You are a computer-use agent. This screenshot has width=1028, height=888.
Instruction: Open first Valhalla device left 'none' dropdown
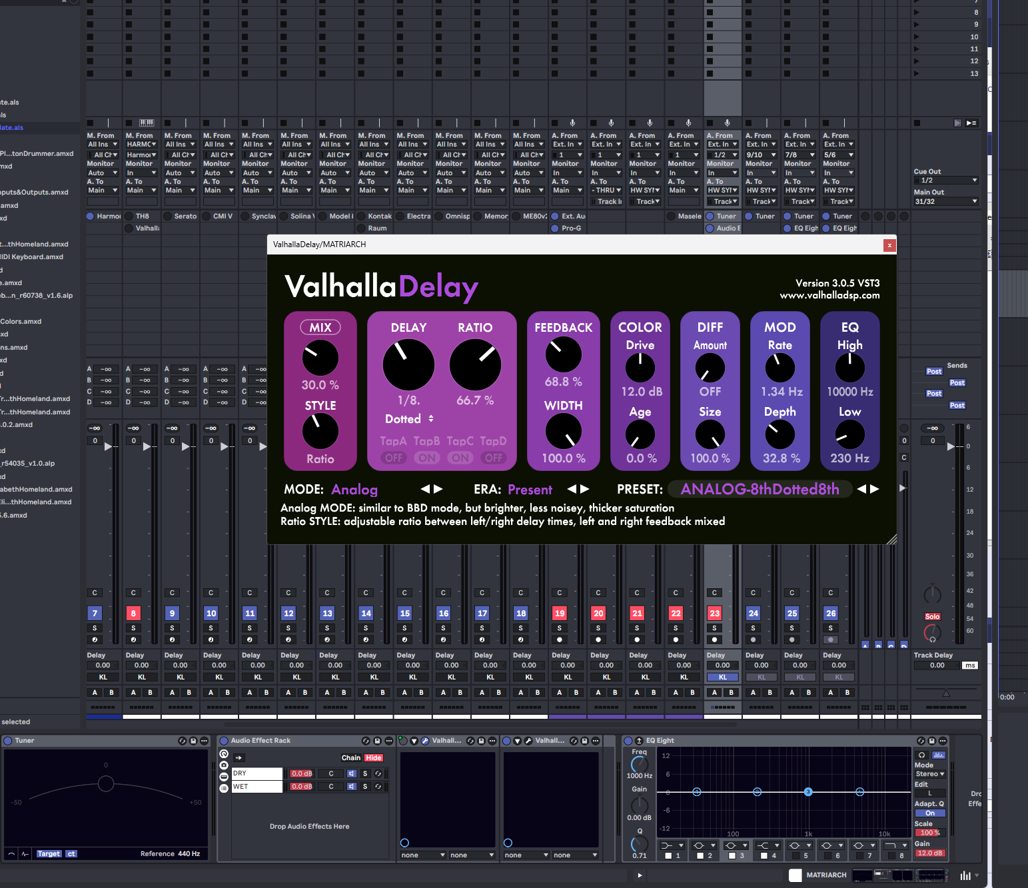click(423, 855)
